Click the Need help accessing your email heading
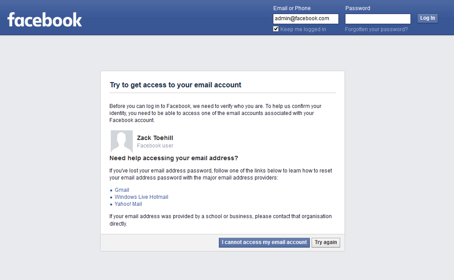Image resolution: width=454 pixels, height=280 pixels. pos(174,158)
